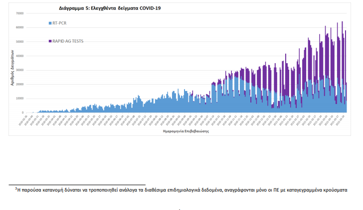Click the purple RAPID AG TESTS legend square
This screenshot has width=363, height=210.
(49, 41)
